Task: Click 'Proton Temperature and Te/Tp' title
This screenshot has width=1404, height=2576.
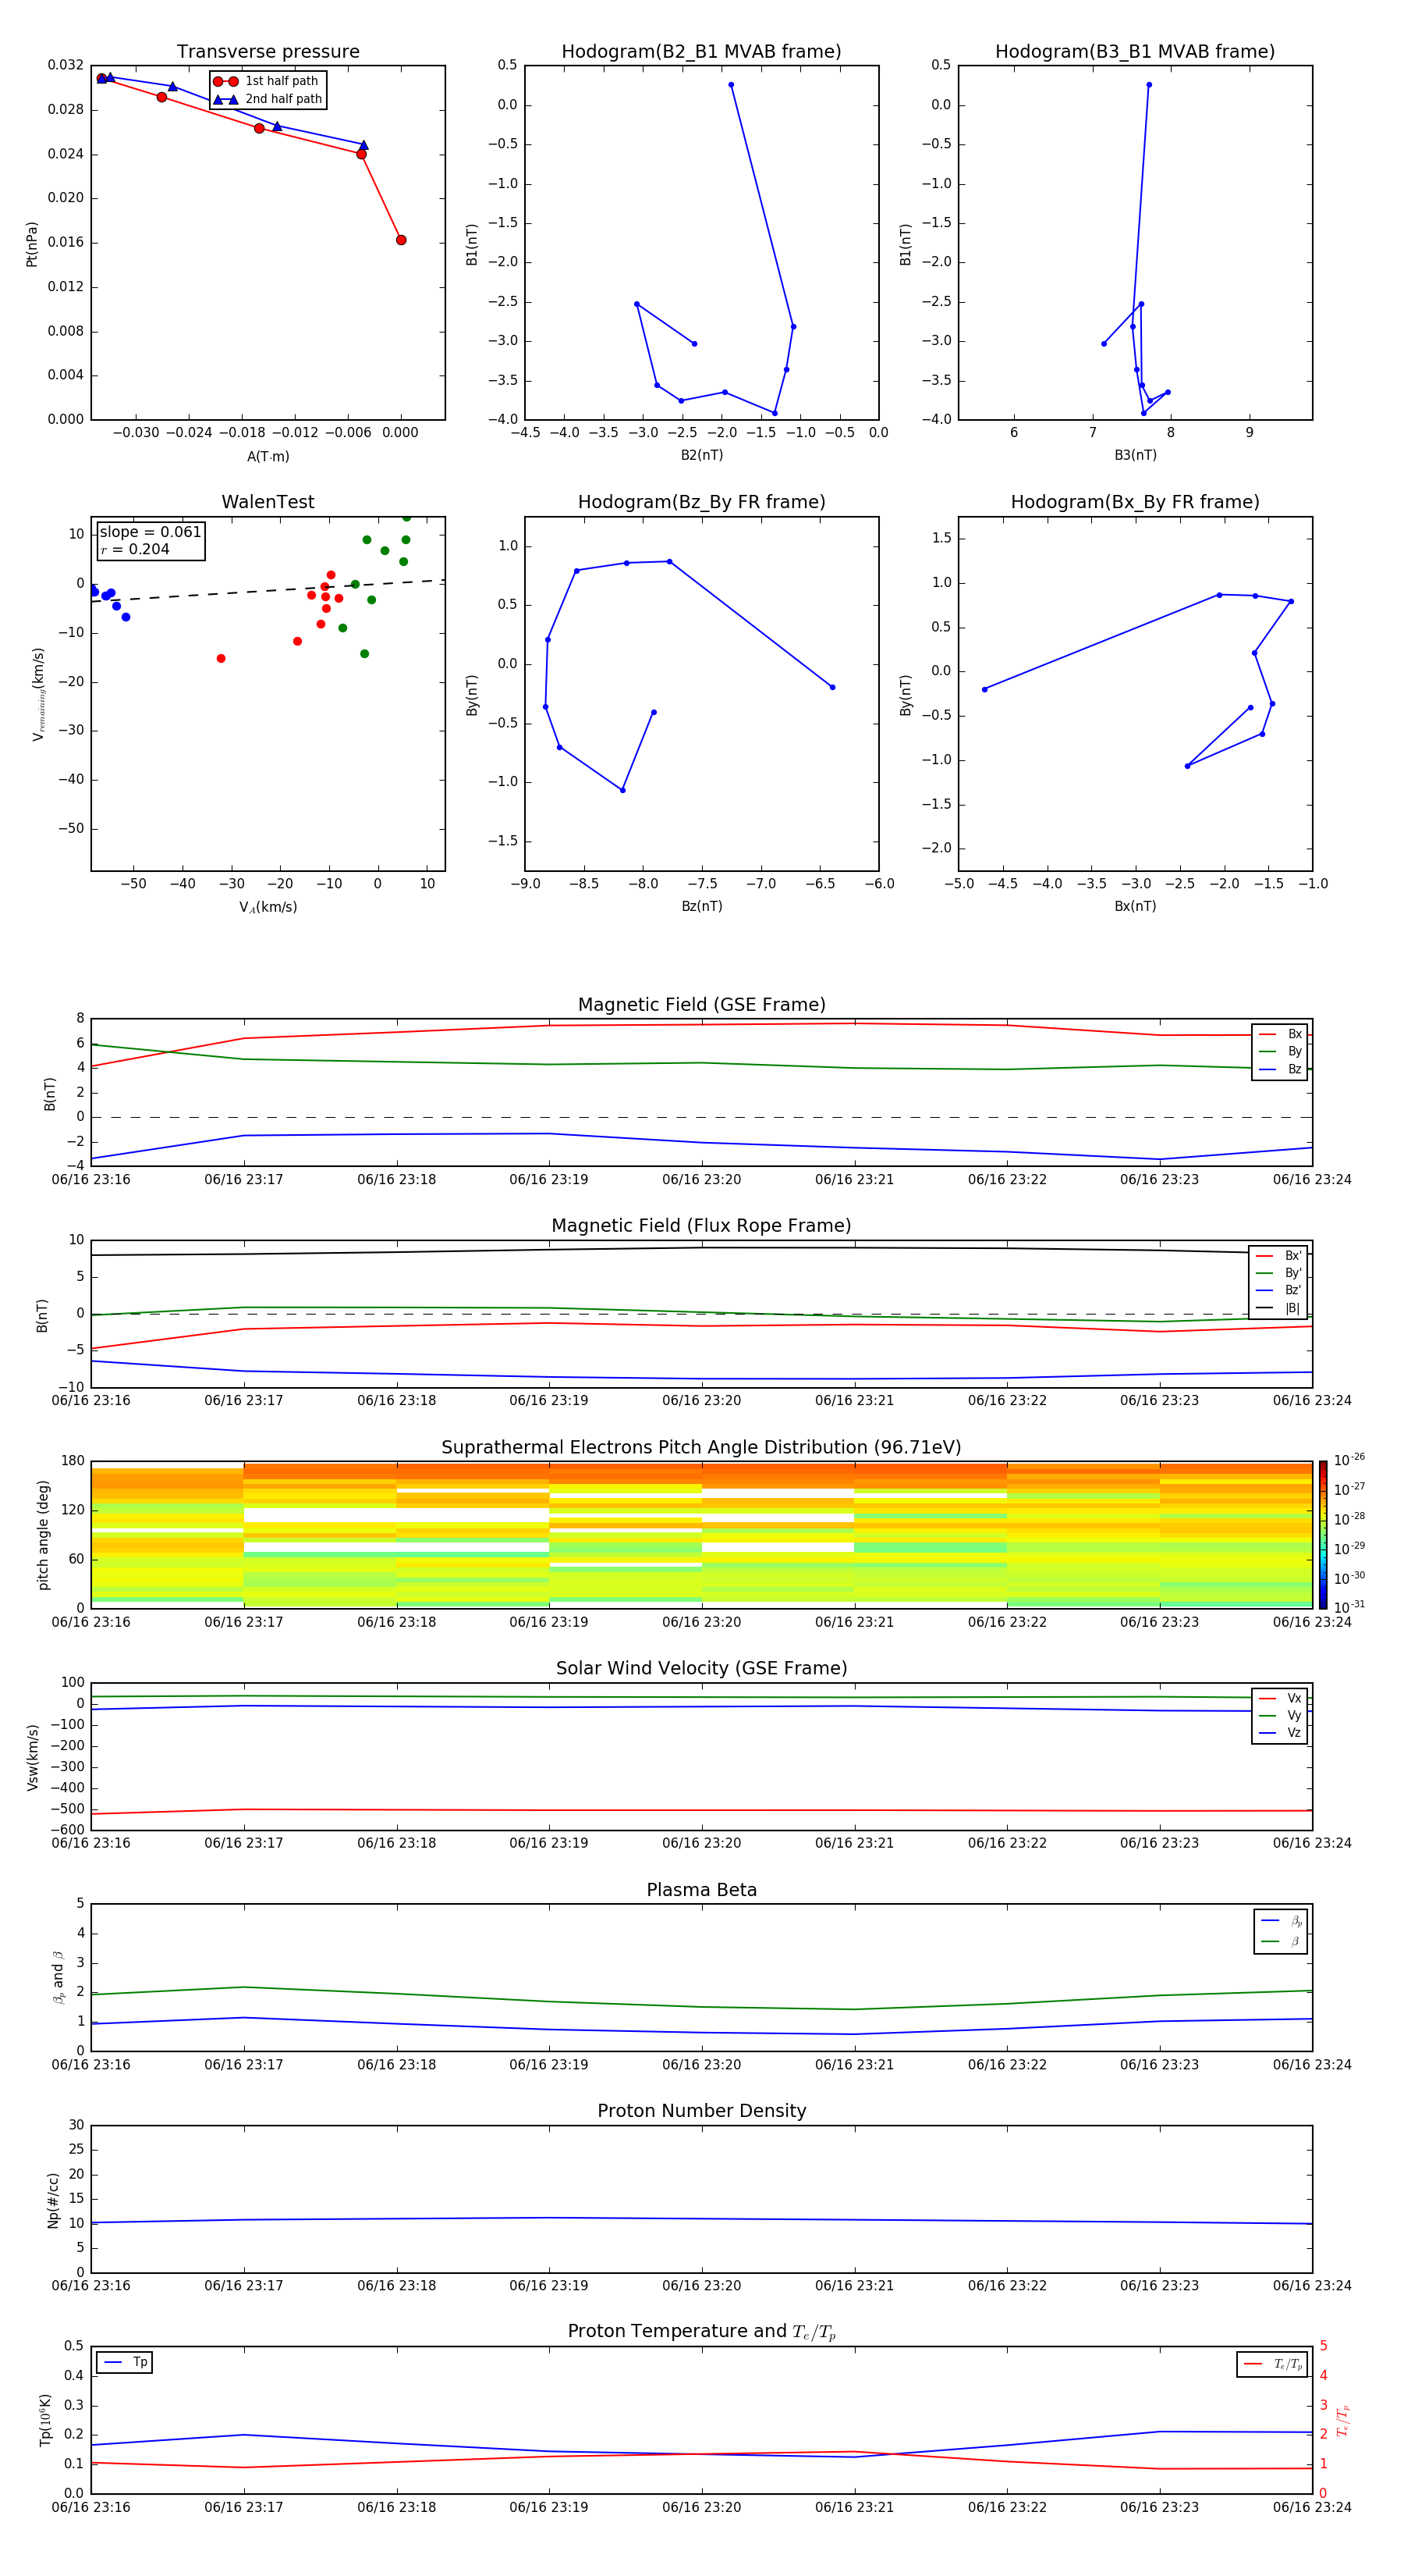Action: (701, 2332)
